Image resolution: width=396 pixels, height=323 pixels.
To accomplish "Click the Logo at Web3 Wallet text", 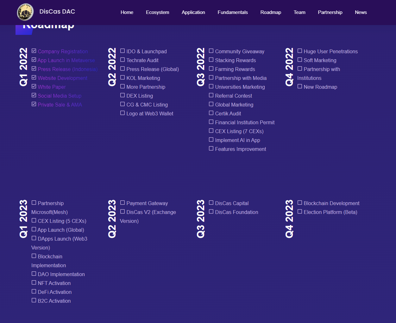I will click(x=150, y=113).
